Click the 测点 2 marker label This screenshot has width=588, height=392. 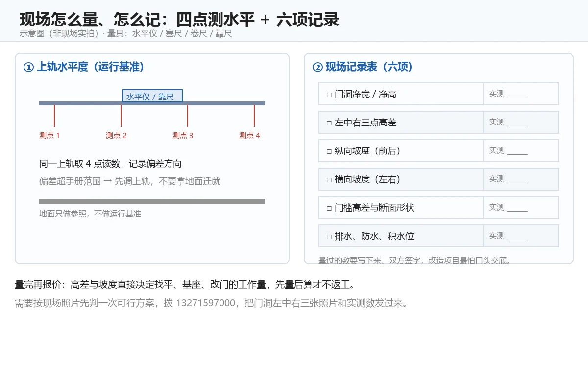point(116,136)
